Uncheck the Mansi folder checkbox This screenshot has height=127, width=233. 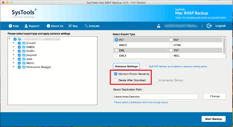pyautogui.click(x=19, y=63)
